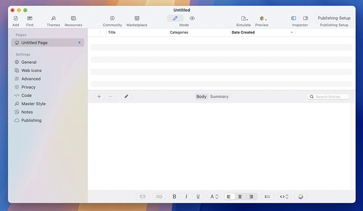Click the Publishing Setup button

(334, 18)
